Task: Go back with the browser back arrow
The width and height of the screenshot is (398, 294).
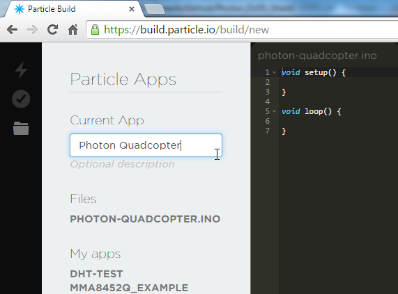Action: 12,30
